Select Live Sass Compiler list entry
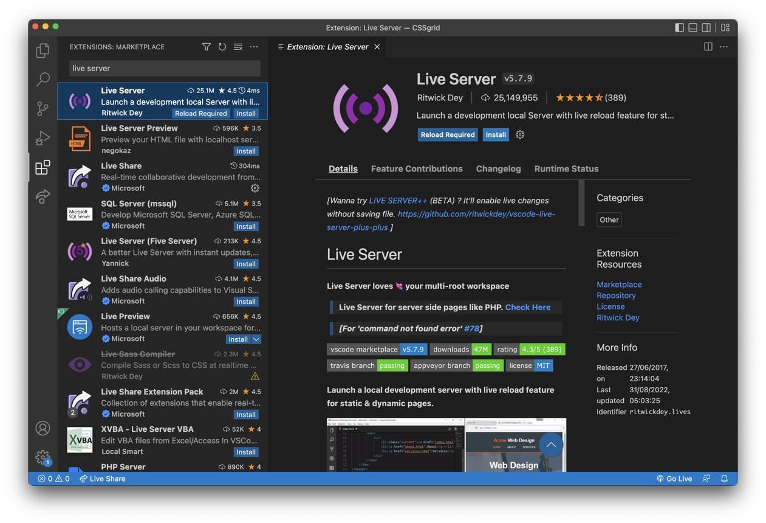The image size is (766, 523). [163, 365]
